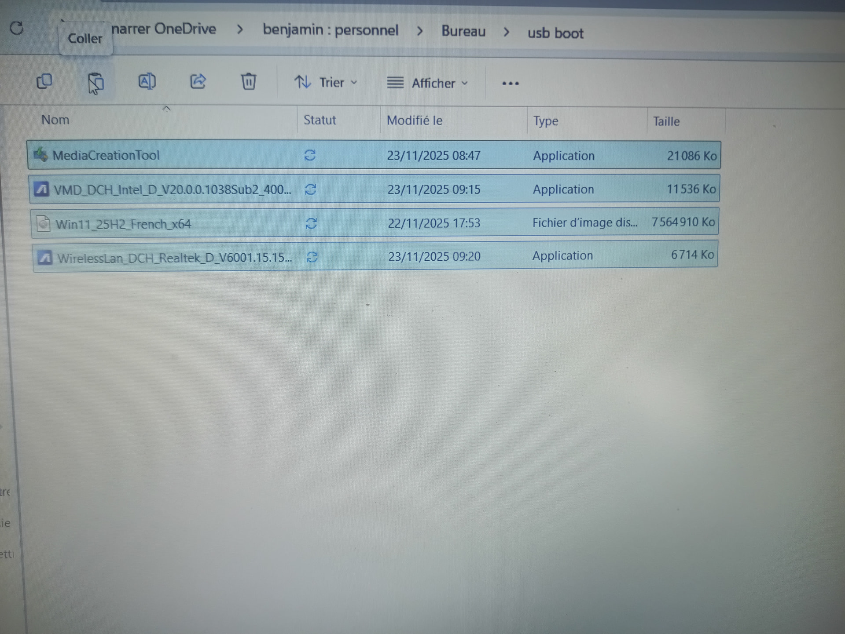Click the Type column header
The height and width of the screenshot is (634, 845).
pos(546,121)
